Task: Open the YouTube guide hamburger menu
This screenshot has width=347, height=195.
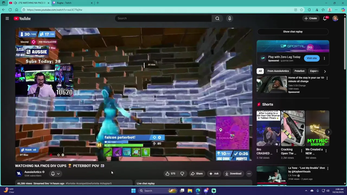Action: click(7, 18)
